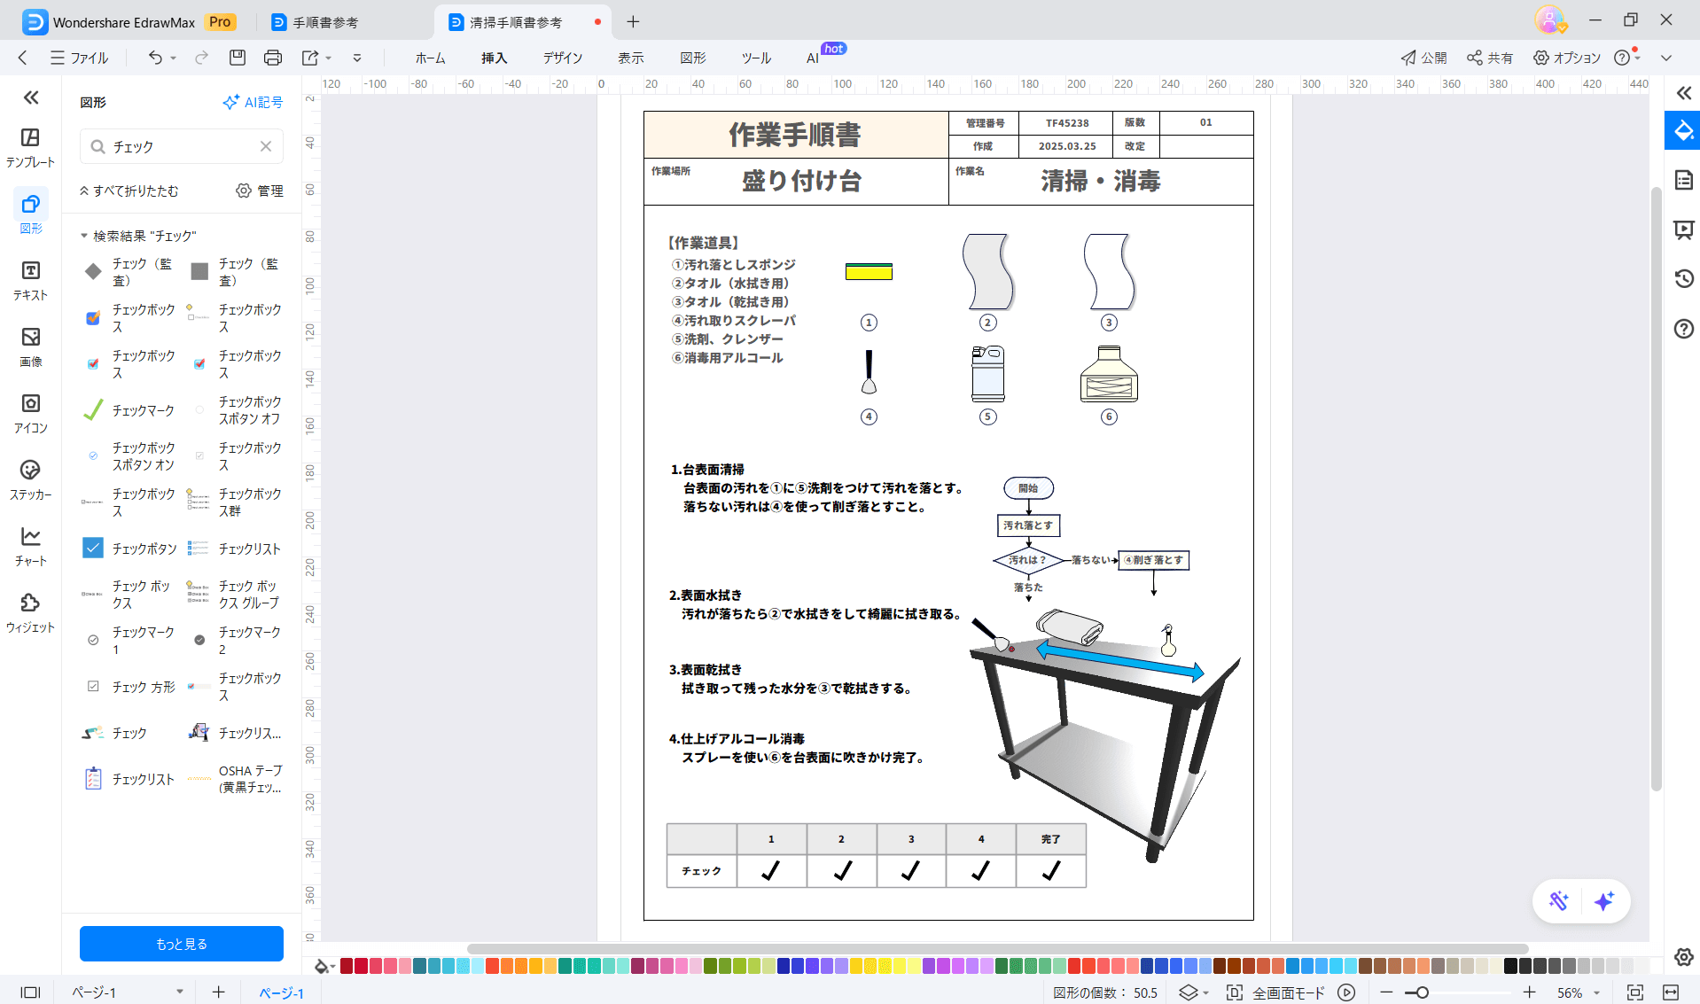Click the magic wand floating button
Viewport: 1700px width, 1004px height.
point(1558,901)
